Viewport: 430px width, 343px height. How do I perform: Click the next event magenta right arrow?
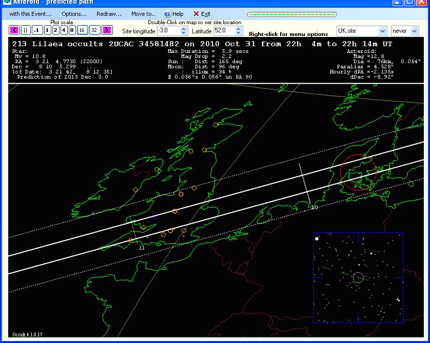(x=107, y=30)
